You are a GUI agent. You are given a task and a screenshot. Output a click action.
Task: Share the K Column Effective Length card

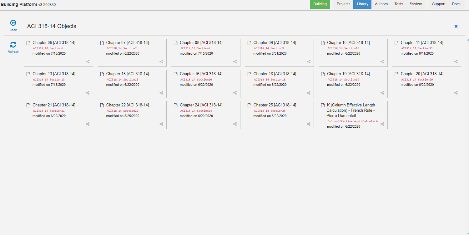382,124
